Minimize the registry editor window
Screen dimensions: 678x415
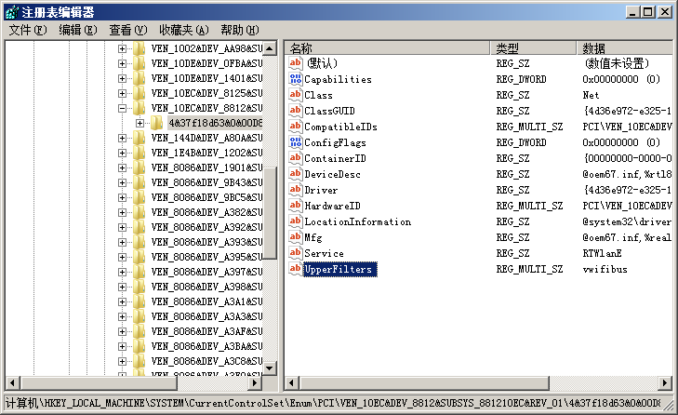tap(633, 12)
